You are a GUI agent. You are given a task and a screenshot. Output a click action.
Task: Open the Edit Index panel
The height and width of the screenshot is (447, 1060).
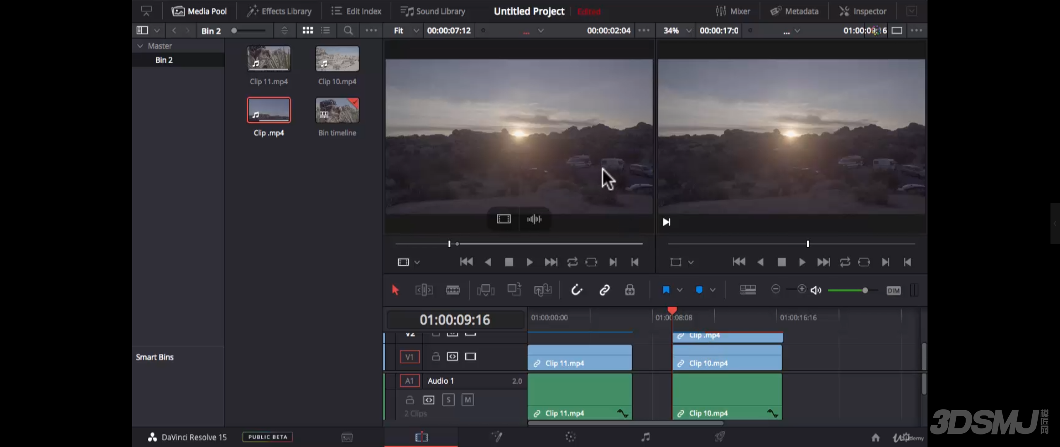[x=356, y=11]
